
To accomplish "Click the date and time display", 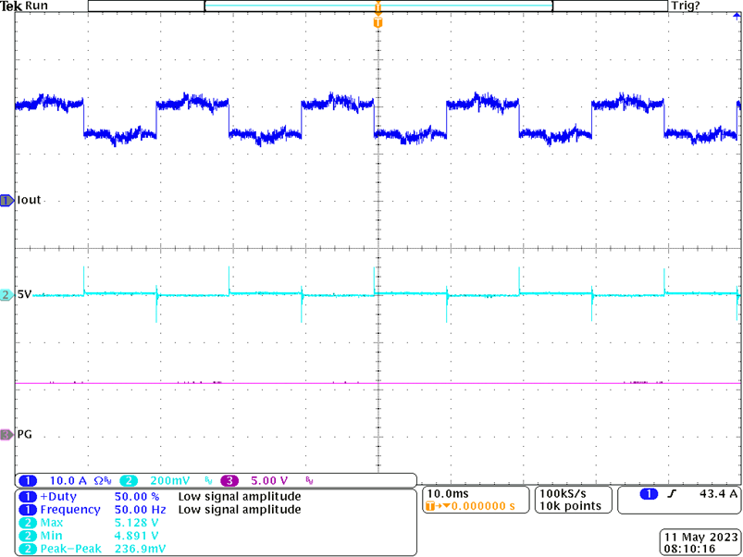I will pos(698,542).
